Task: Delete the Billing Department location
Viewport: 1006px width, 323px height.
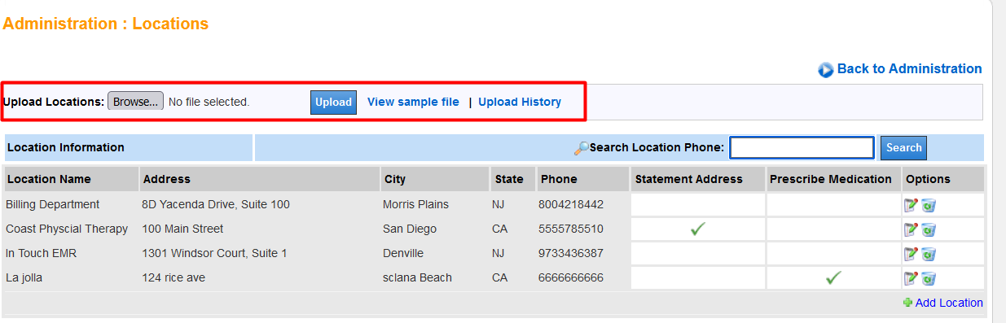Action: [929, 205]
